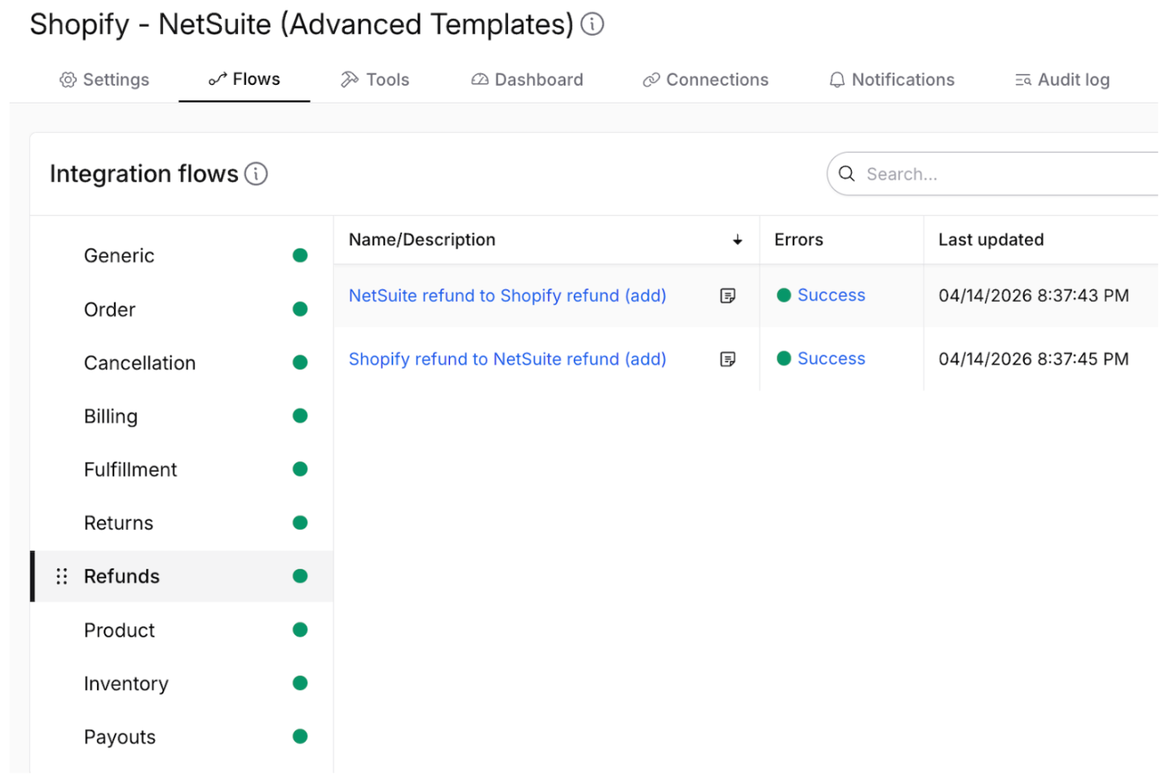Click the info icon beside the integration title
The image size is (1168, 783).
592,24
